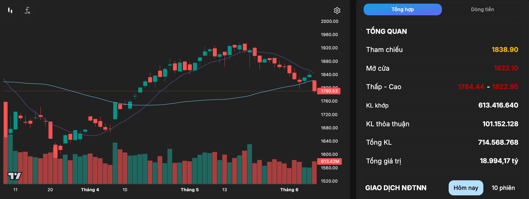Viewport: 529px width, 199px height.
Task: Click the Mở cửa value 1822.10
Action: coord(506,68)
